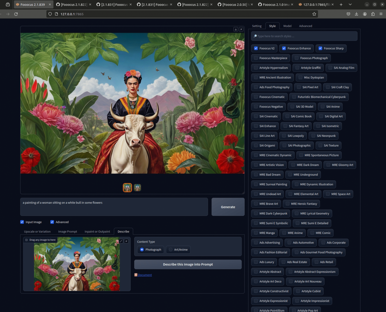
Task: Switch to the Model tab
Action: point(287,26)
